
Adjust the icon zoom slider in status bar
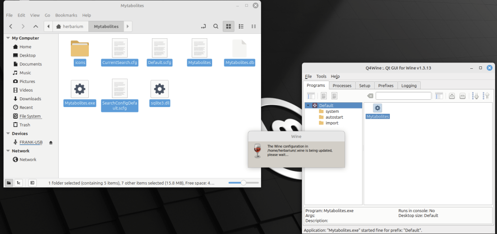coord(243,183)
